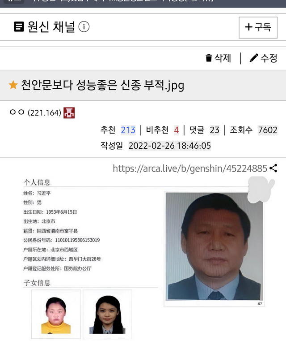Click the small enlarge icon below the portrait photo
The width and height of the screenshot is (286, 341).
(260, 304)
